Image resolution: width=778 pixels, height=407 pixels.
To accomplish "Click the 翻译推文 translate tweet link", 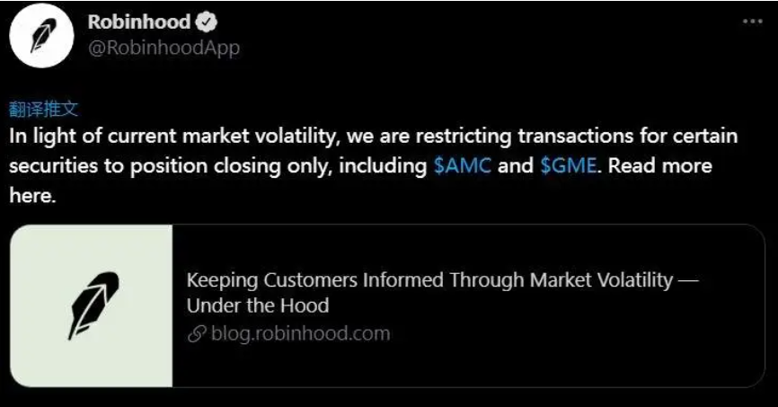I will point(44,110).
